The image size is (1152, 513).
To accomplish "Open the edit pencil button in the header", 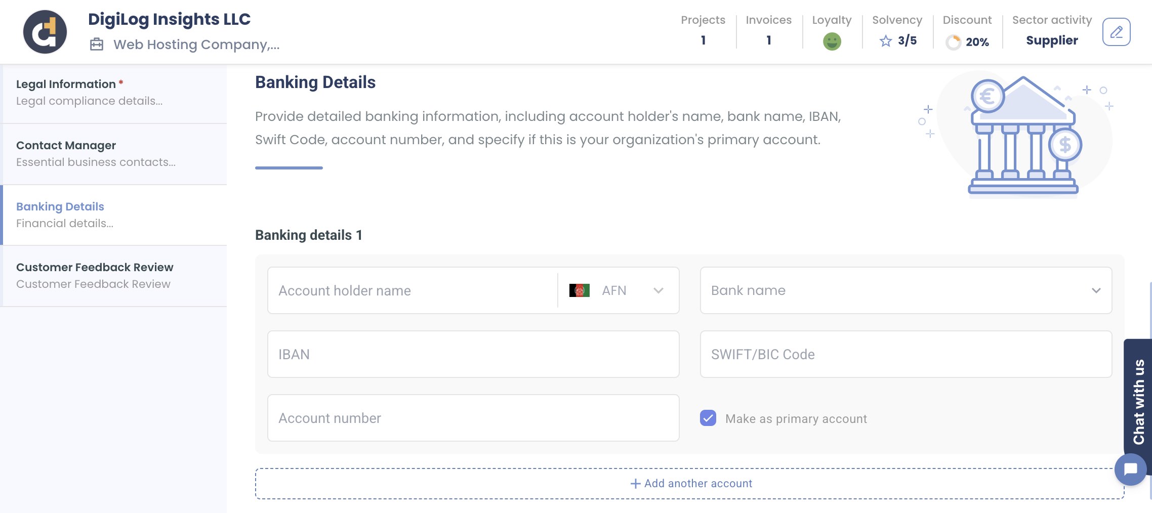I will pyautogui.click(x=1117, y=31).
